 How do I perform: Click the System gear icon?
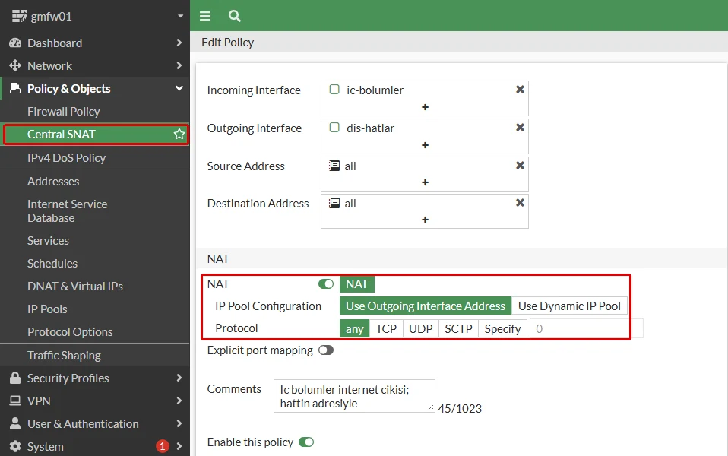point(15,446)
